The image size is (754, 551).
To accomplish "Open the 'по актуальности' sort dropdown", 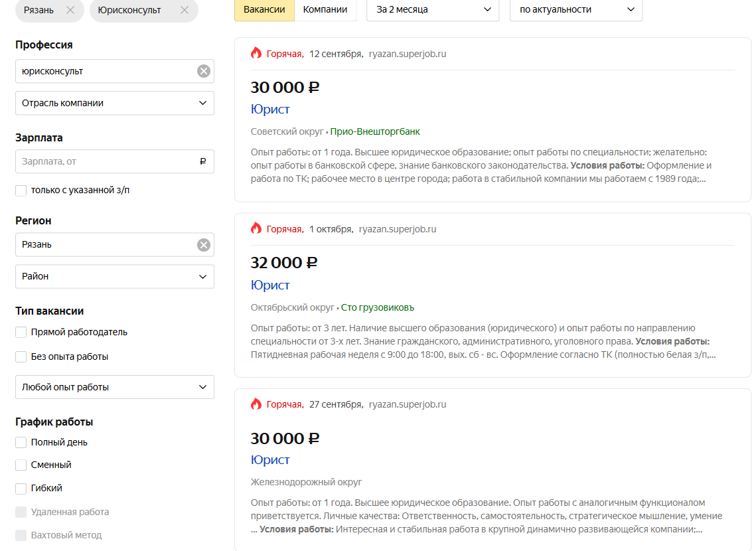I will point(575,10).
